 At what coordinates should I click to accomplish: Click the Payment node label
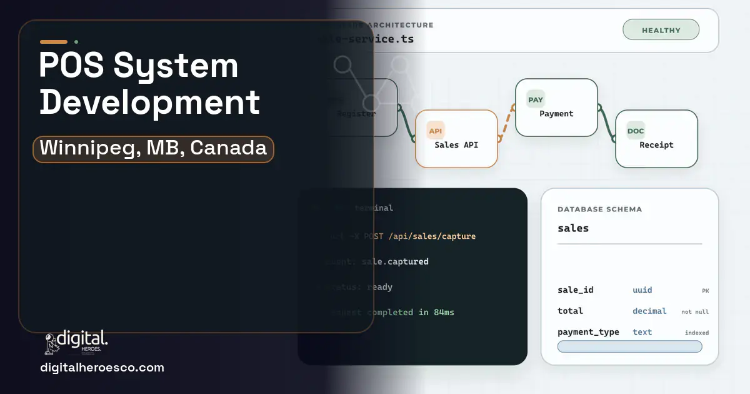(556, 113)
